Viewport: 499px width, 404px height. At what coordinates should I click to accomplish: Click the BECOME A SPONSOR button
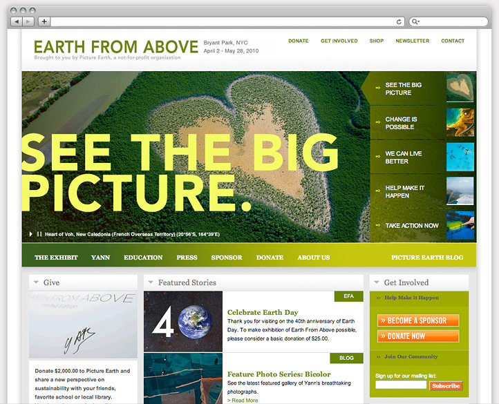(418, 320)
